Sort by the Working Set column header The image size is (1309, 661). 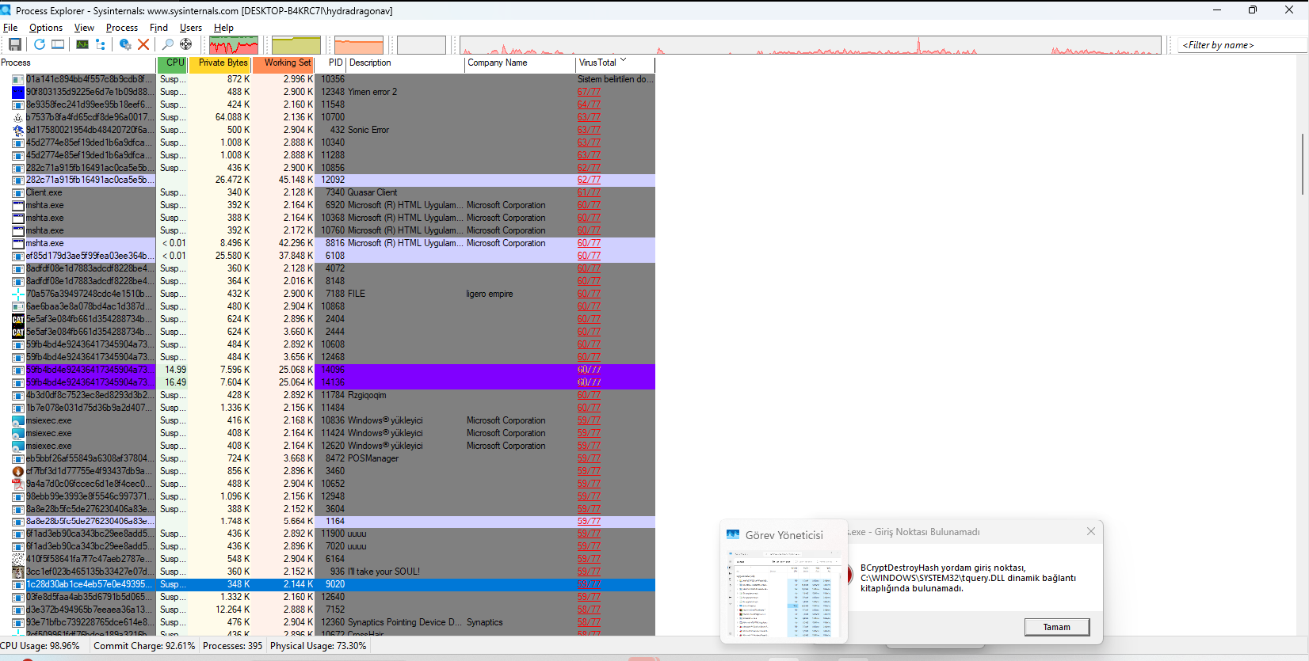(x=283, y=63)
